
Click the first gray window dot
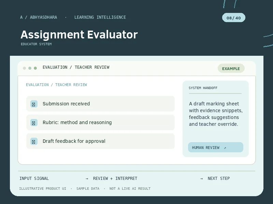24,68
